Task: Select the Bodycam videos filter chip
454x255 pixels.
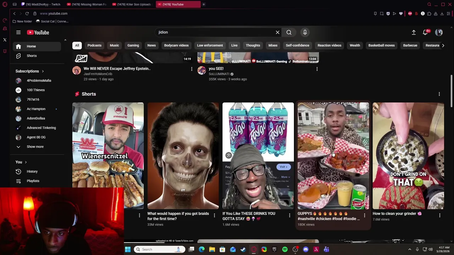Action: (176, 45)
